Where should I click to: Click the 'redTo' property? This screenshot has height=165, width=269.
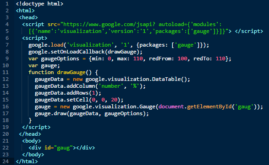pos(202,59)
